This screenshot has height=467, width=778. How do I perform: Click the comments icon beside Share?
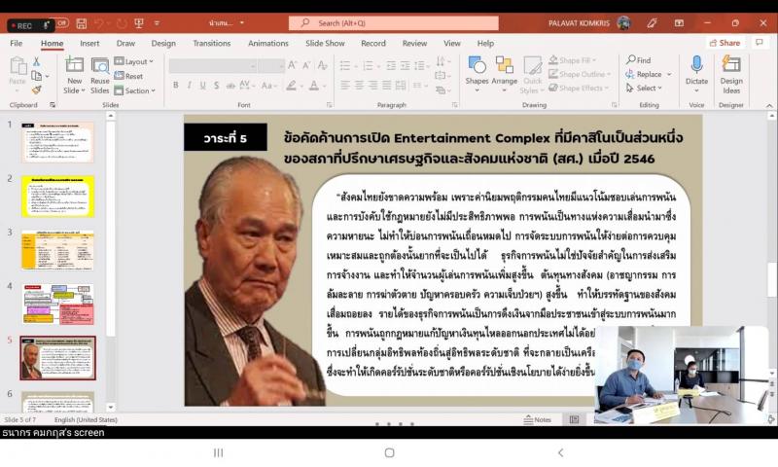pos(760,43)
